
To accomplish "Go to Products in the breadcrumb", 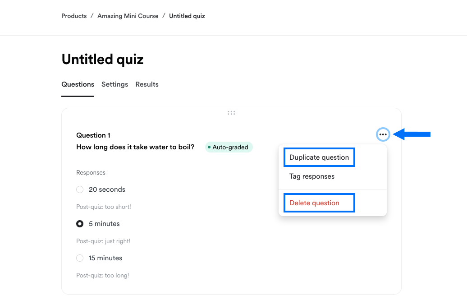I will click(x=74, y=16).
